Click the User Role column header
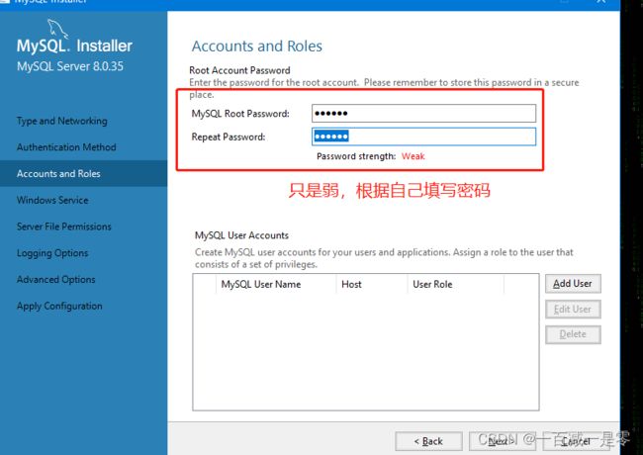Viewport: 643px width, 455px height. [456, 284]
